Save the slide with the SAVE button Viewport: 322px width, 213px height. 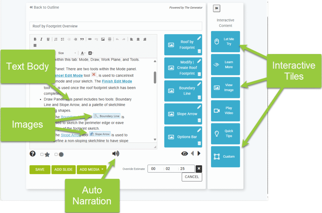click(x=40, y=169)
